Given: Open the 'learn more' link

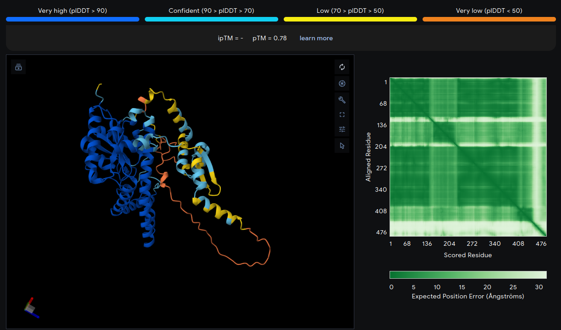Looking at the screenshot, I should pyautogui.click(x=316, y=38).
